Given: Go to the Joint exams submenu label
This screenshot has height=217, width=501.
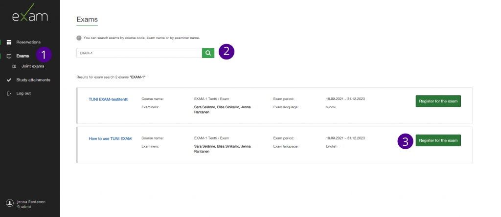Looking at the screenshot, I should point(33,66).
